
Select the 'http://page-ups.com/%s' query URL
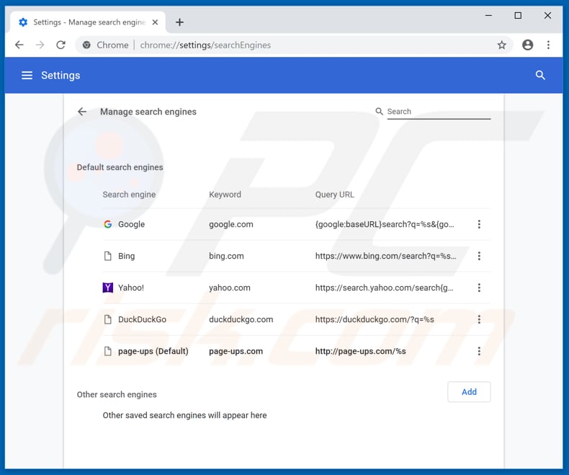coord(360,351)
